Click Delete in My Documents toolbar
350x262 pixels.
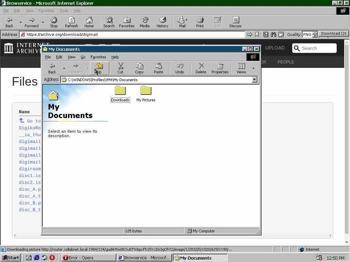click(x=201, y=69)
